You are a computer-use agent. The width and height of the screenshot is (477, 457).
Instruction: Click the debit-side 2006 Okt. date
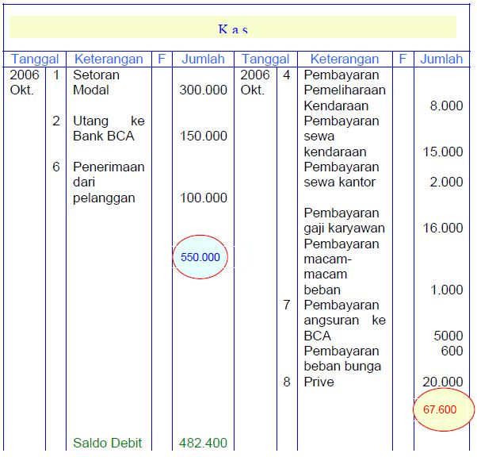25,83
